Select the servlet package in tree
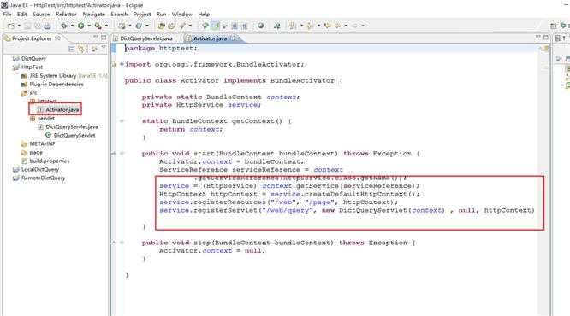570x316 pixels. coord(46,118)
